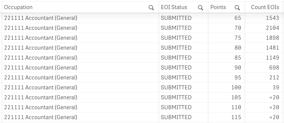284x123 pixels.
Task: Open search icon in EOI Status column
Action: click(200, 8)
